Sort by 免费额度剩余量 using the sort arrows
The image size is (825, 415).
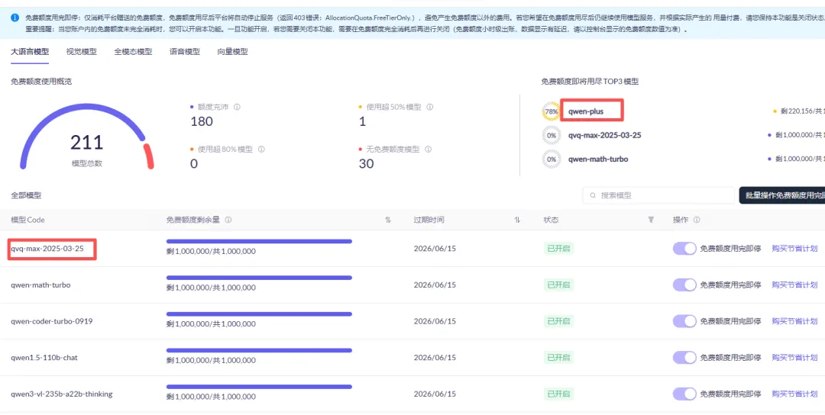pyautogui.click(x=388, y=220)
